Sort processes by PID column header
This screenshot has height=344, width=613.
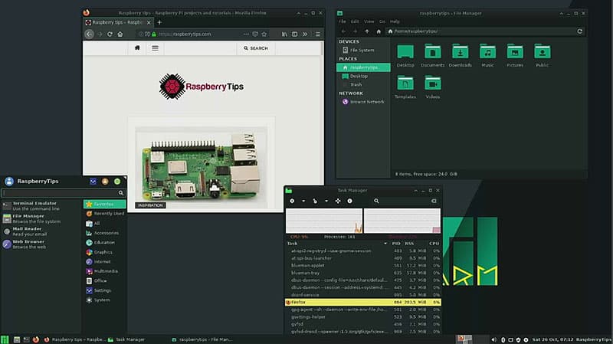(395, 244)
